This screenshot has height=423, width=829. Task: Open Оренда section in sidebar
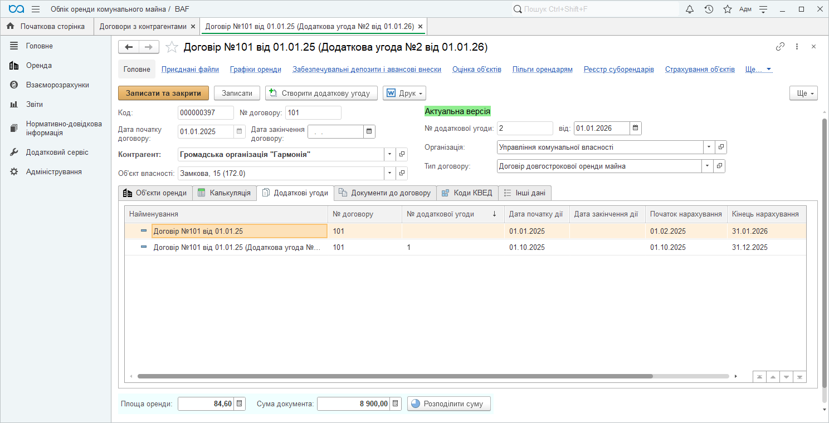click(38, 66)
